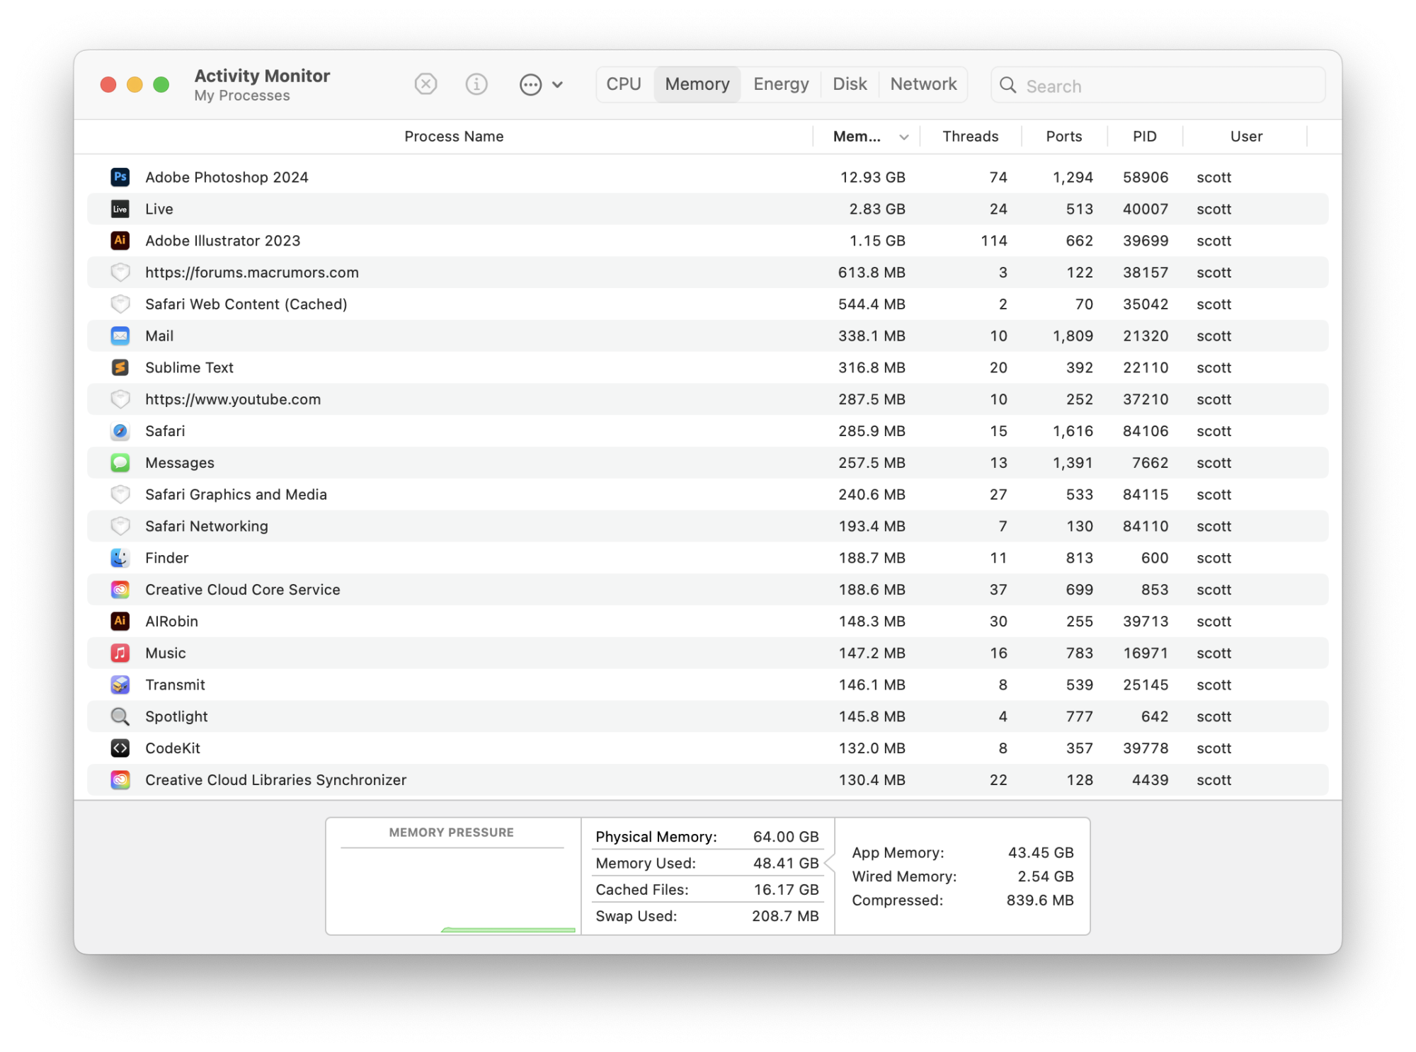Screen dimensions: 1416x1052
Task: Select the Creative Cloud Core Service name
Action: (242, 589)
